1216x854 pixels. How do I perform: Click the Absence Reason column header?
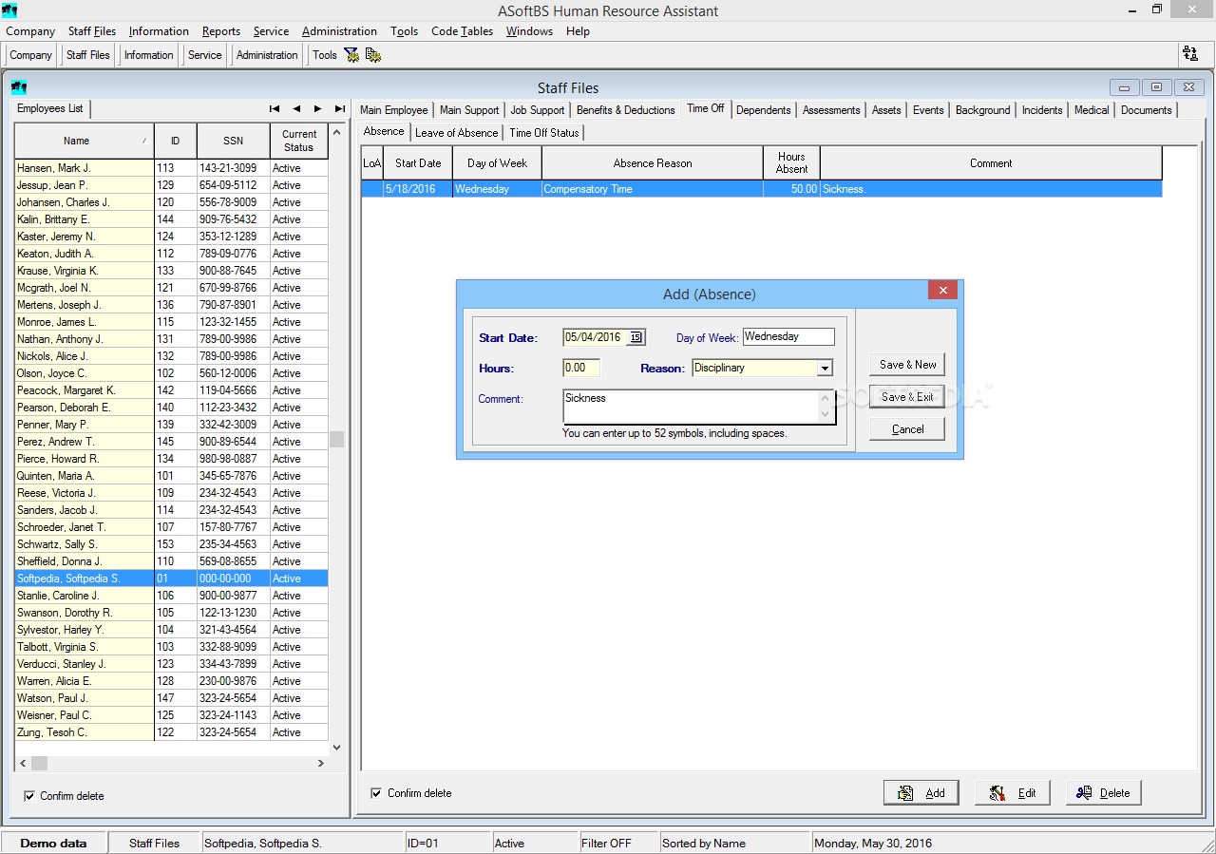(653, 163)
